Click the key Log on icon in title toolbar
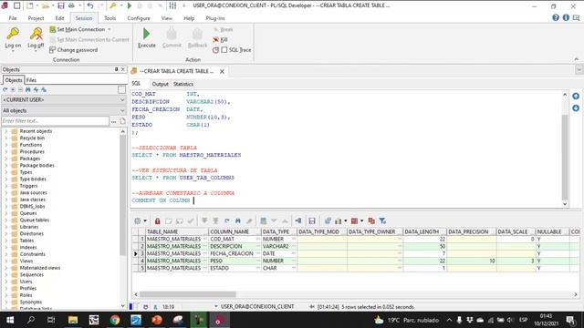Viewport: 584px width, 328px height. (113, 5)
